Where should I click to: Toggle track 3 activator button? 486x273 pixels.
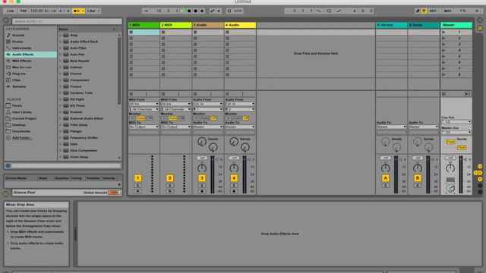pyautogui.click(x=202, y=178)
